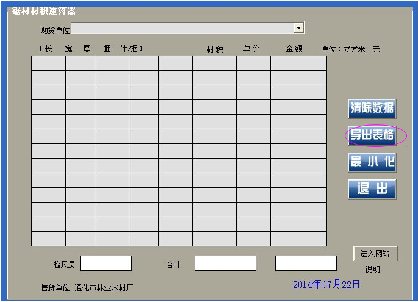Click the 金额 column header
Image resolution: width=418 pixels, height=302 pixels.
[294, 49]
